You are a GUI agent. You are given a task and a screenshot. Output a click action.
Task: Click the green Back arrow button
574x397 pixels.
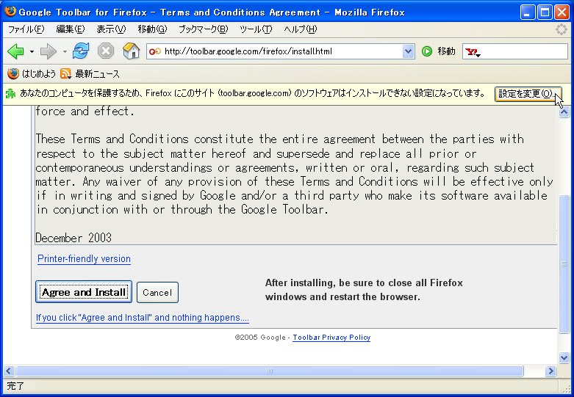pos(15,51)
